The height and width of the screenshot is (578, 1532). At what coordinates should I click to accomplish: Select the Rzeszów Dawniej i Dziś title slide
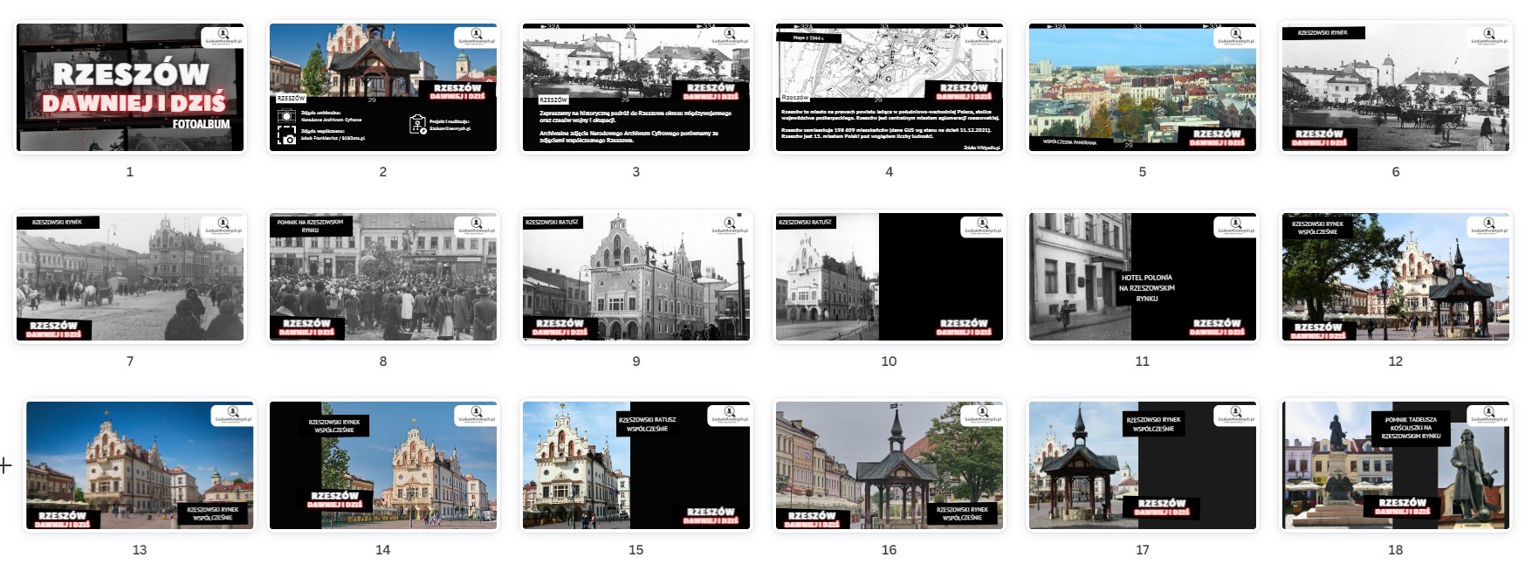pos(130,87)
